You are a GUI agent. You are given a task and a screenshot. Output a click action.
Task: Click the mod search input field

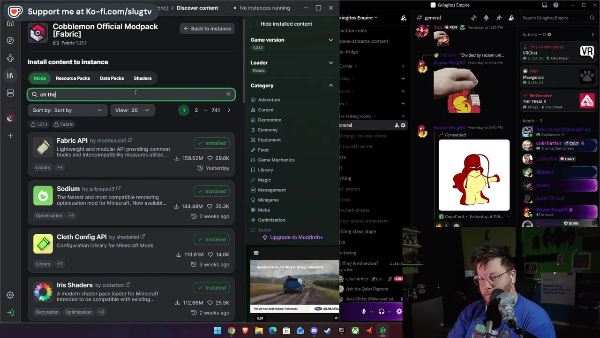tap(131, 94)
